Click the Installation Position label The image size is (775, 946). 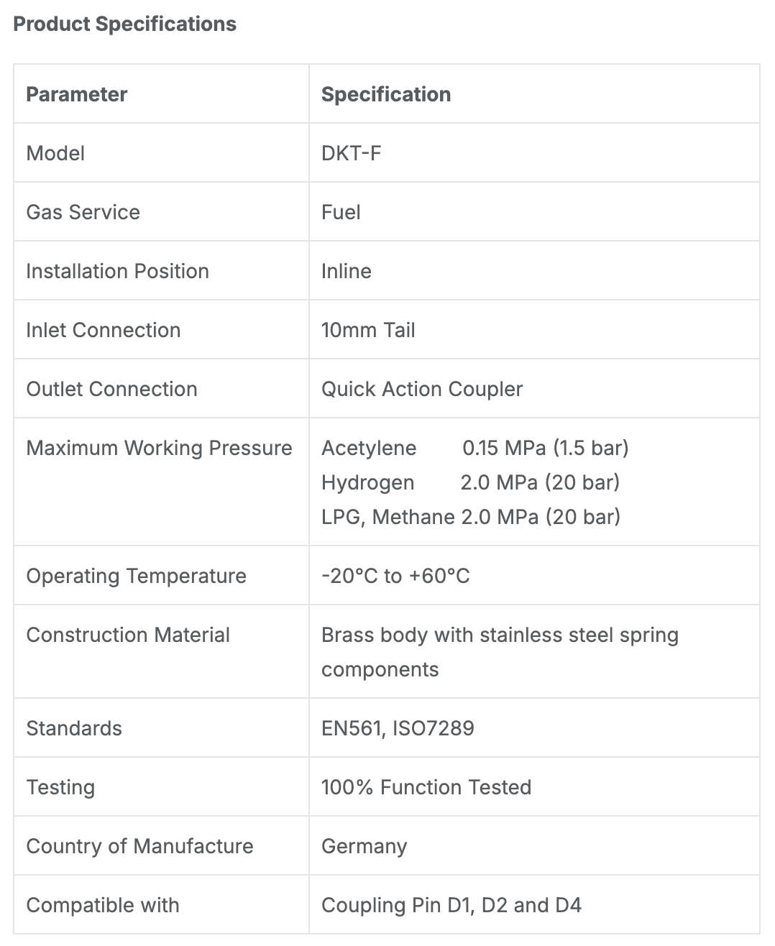(118, 271)
